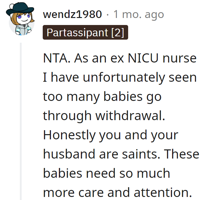Click the word 'unfortunately' in the comment body
Viewport: 209px width, 200px height.
(x=124, y=77)
